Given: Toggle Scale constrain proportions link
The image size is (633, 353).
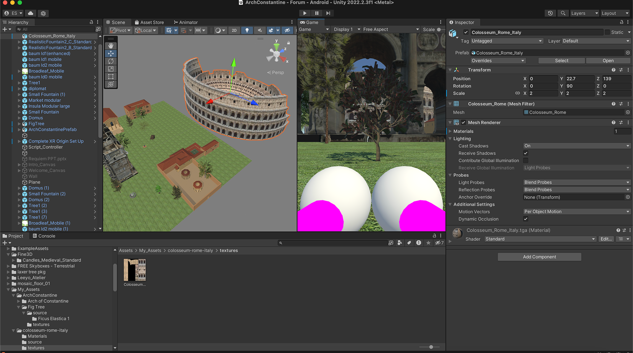Looking at the screenshot, I should click(517, 93).
